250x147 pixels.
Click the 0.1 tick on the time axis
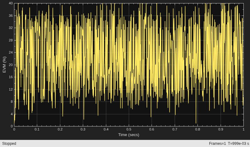point(37,129)
